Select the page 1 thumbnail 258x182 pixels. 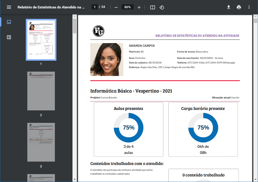click(x=41, y=40)
